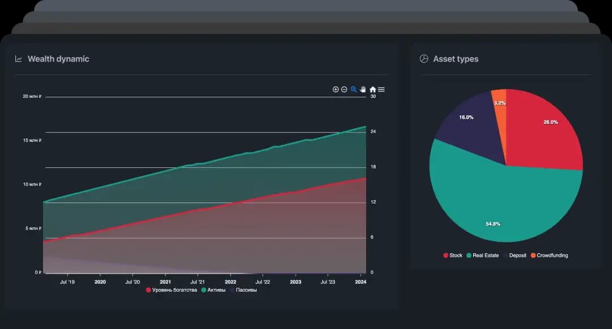The height and width of the screenshot is (329, 612).
Task: Enable the pan hand tool
Action: coord(363,89)
